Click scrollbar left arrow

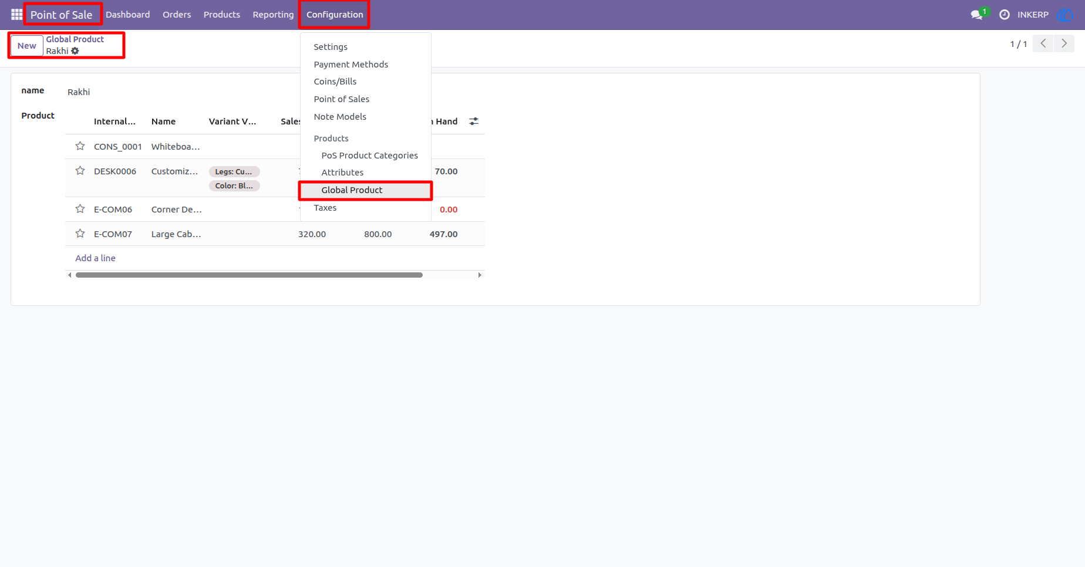[x=70, y=275]
